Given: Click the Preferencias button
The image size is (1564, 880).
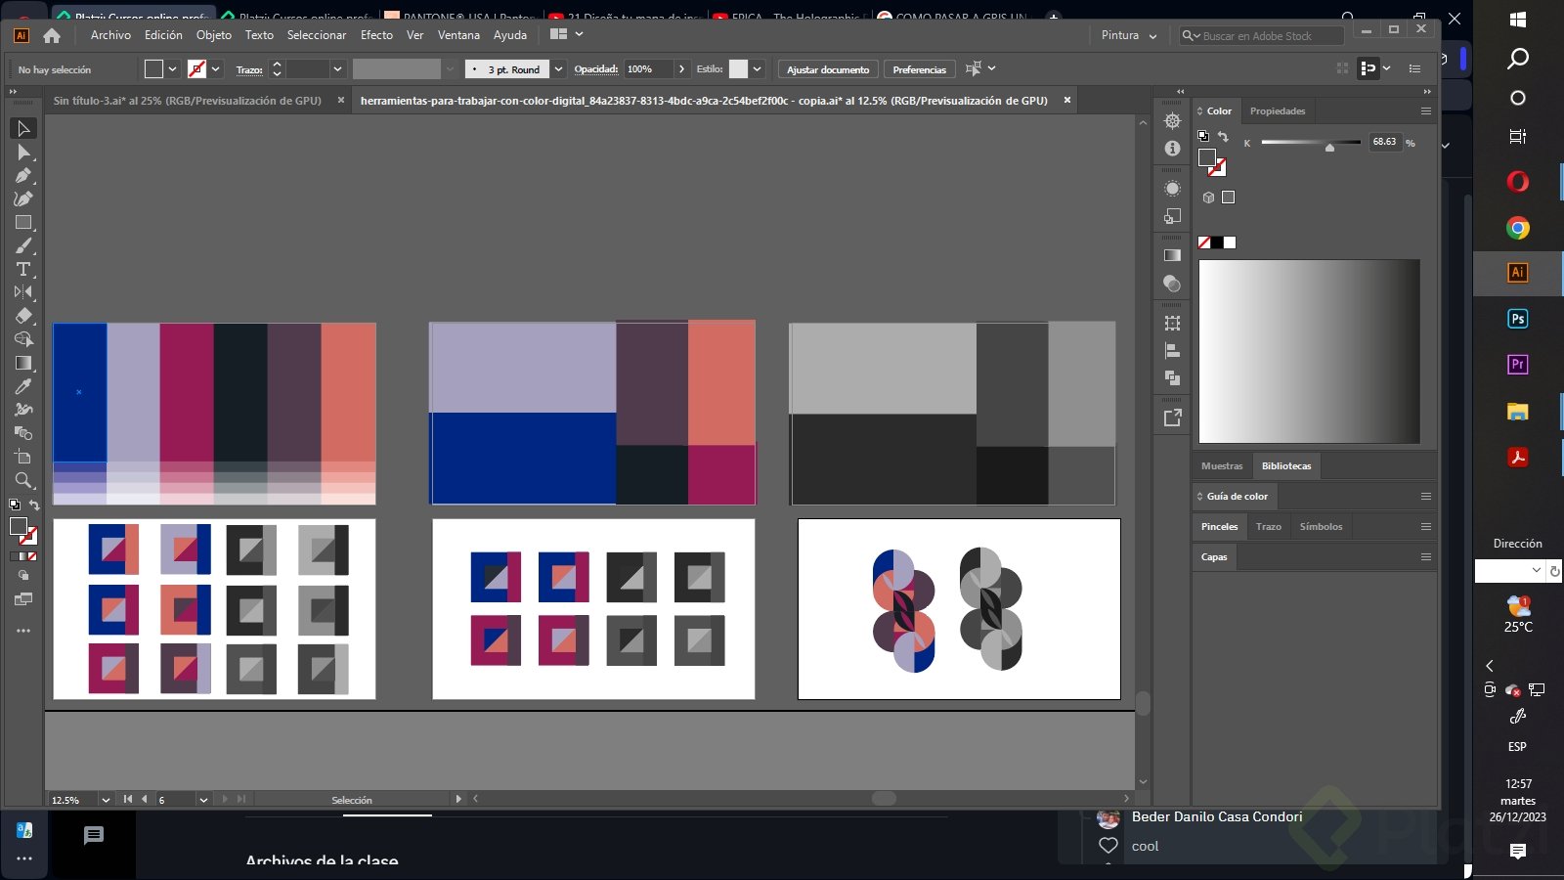Looking at the screenshot, I should coord(919,69).
